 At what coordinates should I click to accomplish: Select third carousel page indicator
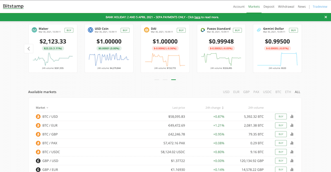click(173, 79)
